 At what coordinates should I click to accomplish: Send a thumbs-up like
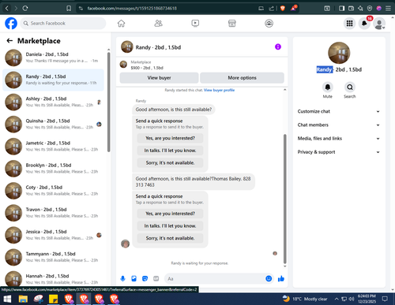click(281, 278)
